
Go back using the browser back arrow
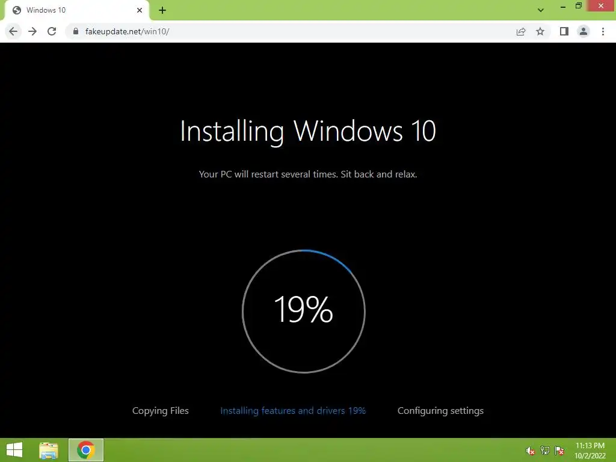pos(13,31)
